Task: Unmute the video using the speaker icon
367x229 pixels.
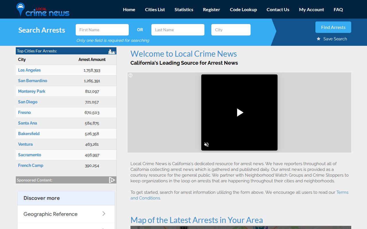Action: 206,145
